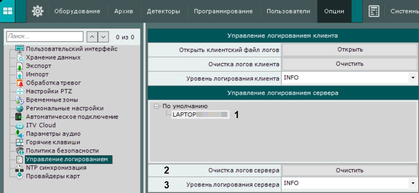Screen dimensions: 419x193
Task: Switch to the Детекторы tab
Action: tap(164, 11)
